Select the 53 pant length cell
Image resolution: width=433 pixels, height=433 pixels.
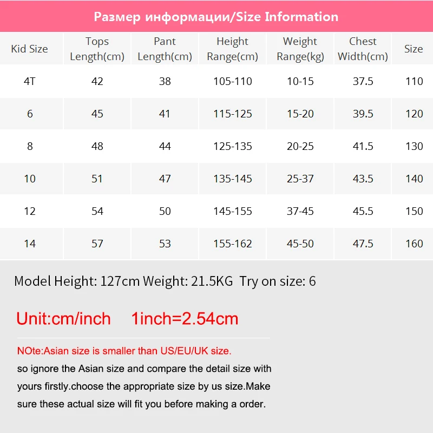[x=165, y=244]
